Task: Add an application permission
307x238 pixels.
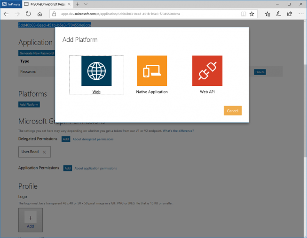Action: coord(68,168)
